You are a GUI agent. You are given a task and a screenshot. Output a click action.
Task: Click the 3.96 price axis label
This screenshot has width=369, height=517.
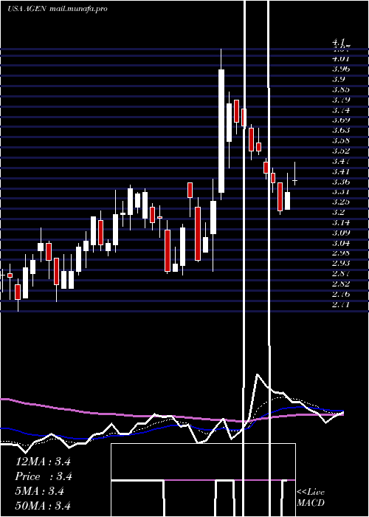coord(341,69)
